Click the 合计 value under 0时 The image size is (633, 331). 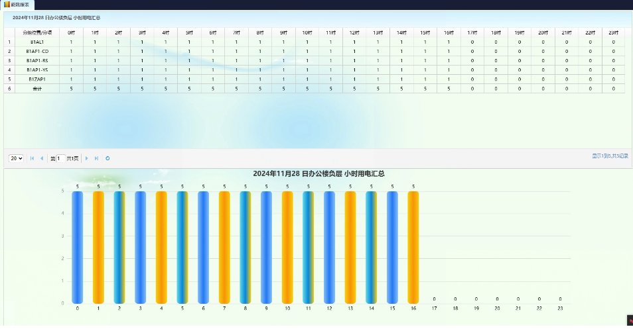72,89
